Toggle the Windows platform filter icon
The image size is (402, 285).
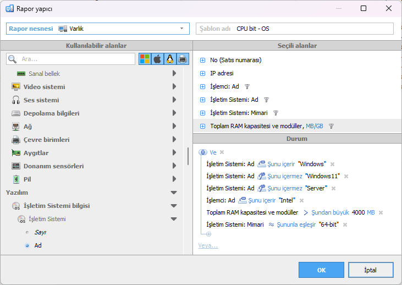click(x=145, y=59)
